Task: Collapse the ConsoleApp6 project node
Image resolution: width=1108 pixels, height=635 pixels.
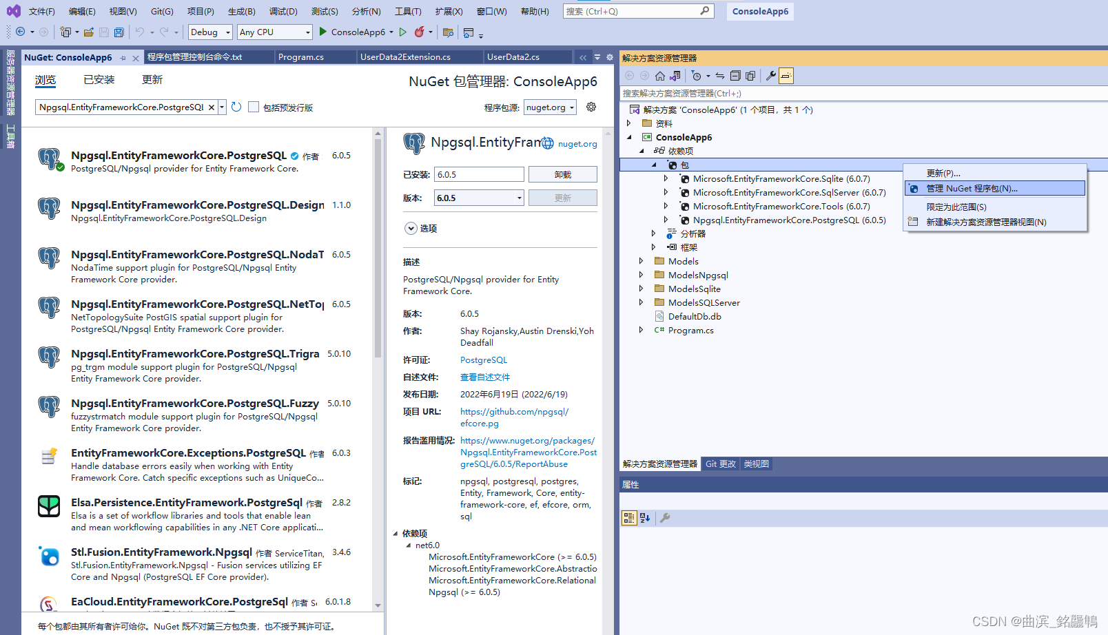Action: (x=629, y=137)
